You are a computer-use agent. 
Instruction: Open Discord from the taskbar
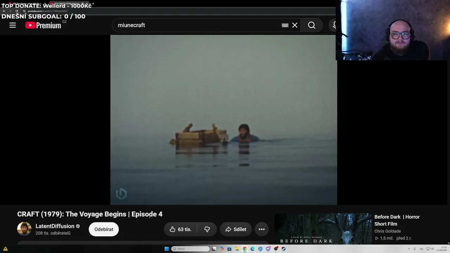pyautogui.click(x=268, y=249)
